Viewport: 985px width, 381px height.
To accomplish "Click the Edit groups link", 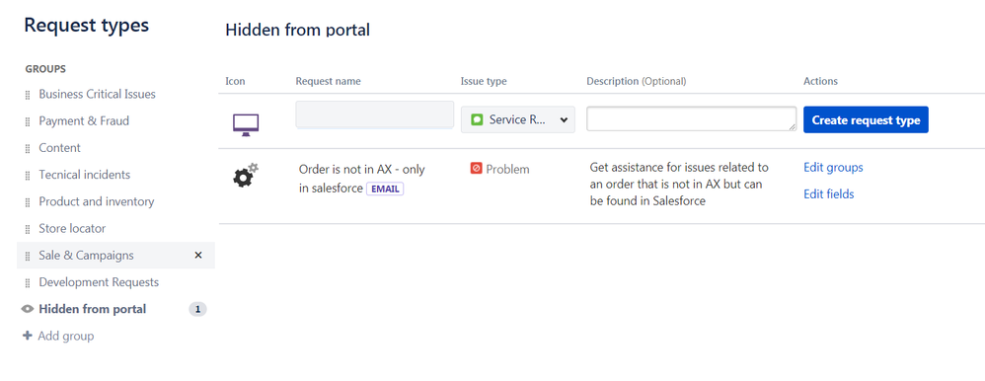I will [833, 168].
